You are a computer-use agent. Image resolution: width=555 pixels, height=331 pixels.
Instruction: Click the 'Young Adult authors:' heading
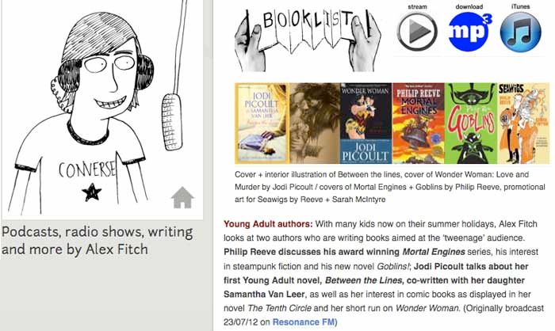(x=268, y=224)
